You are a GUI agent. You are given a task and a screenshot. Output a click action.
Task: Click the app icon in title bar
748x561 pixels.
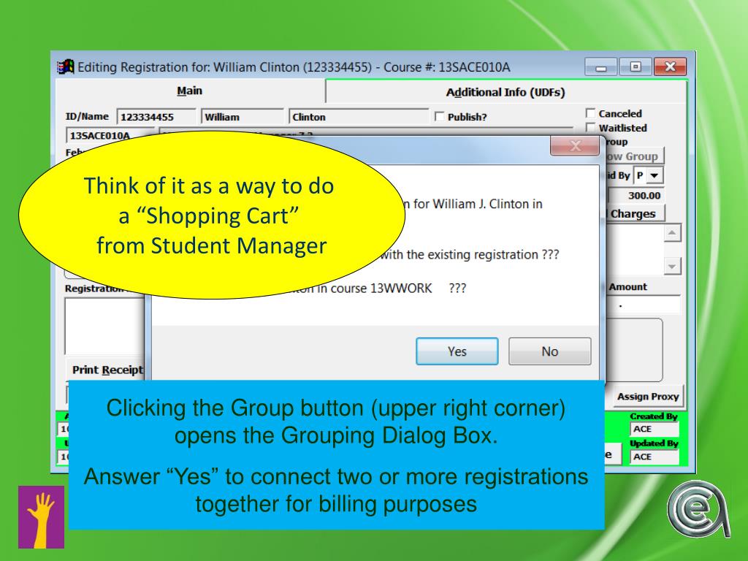[66, 66]
